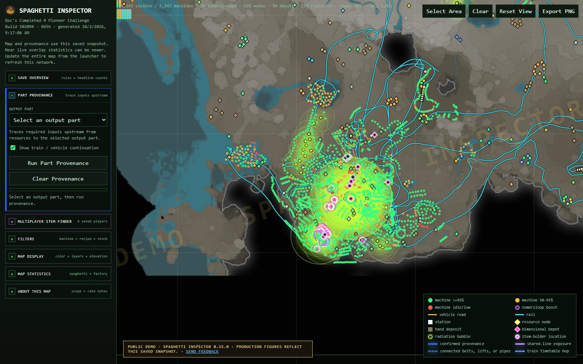Click the Spaghetti Inspector logo icon
Screen dimensions: 583x364
[x=11, y=10]
